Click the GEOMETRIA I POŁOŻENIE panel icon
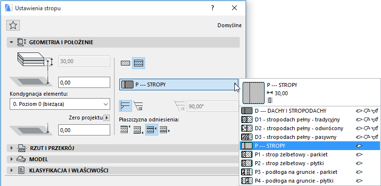381x186 pixels. (x=21, y=42)
